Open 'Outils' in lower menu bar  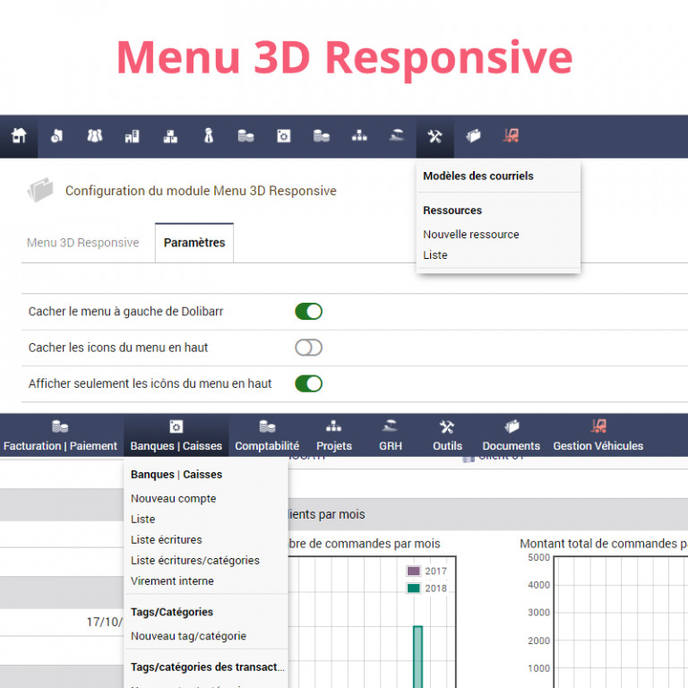pos(448,436)
